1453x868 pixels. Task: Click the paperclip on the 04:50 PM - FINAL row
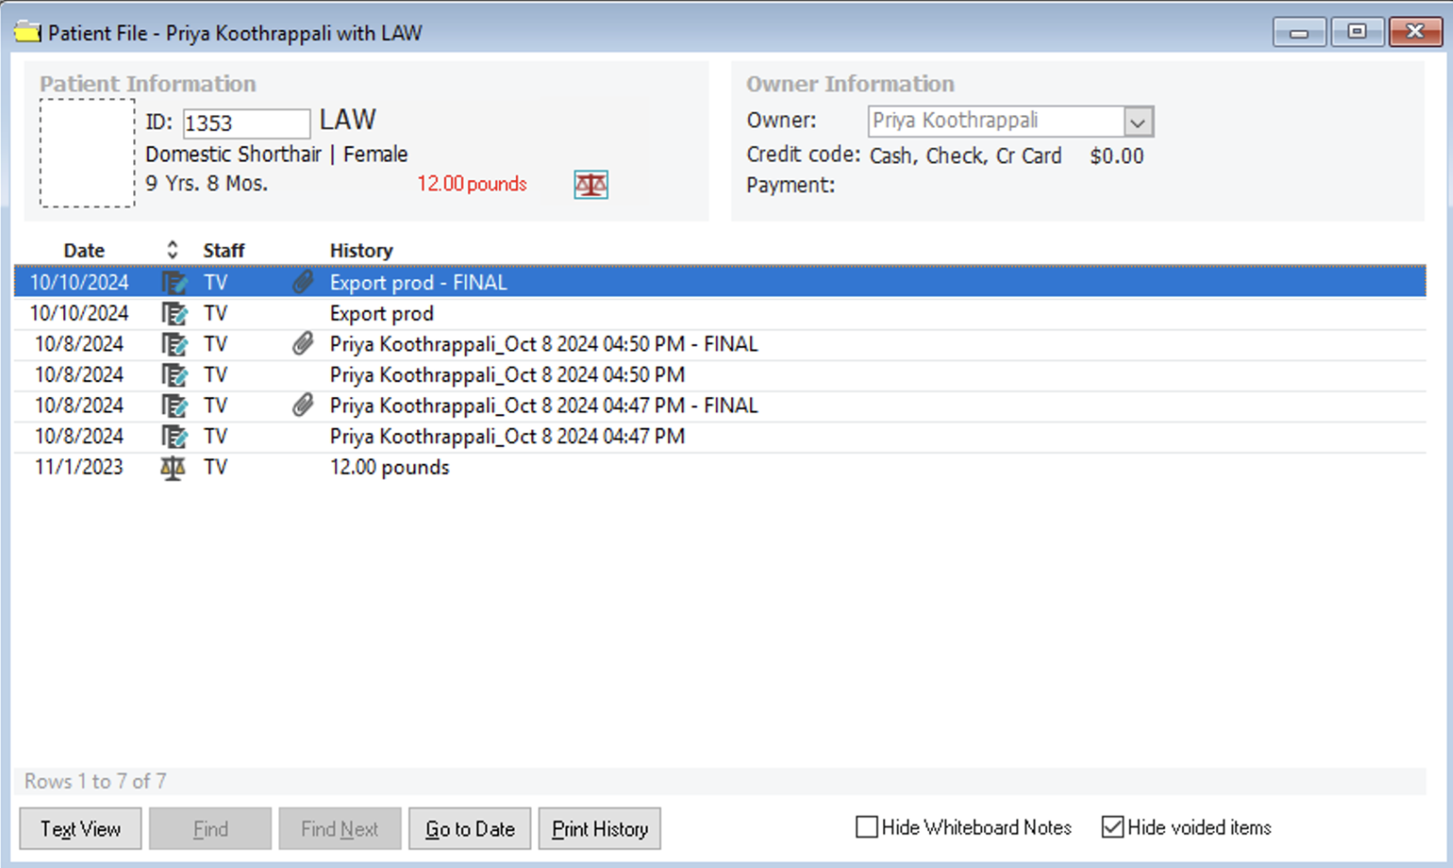302,344
